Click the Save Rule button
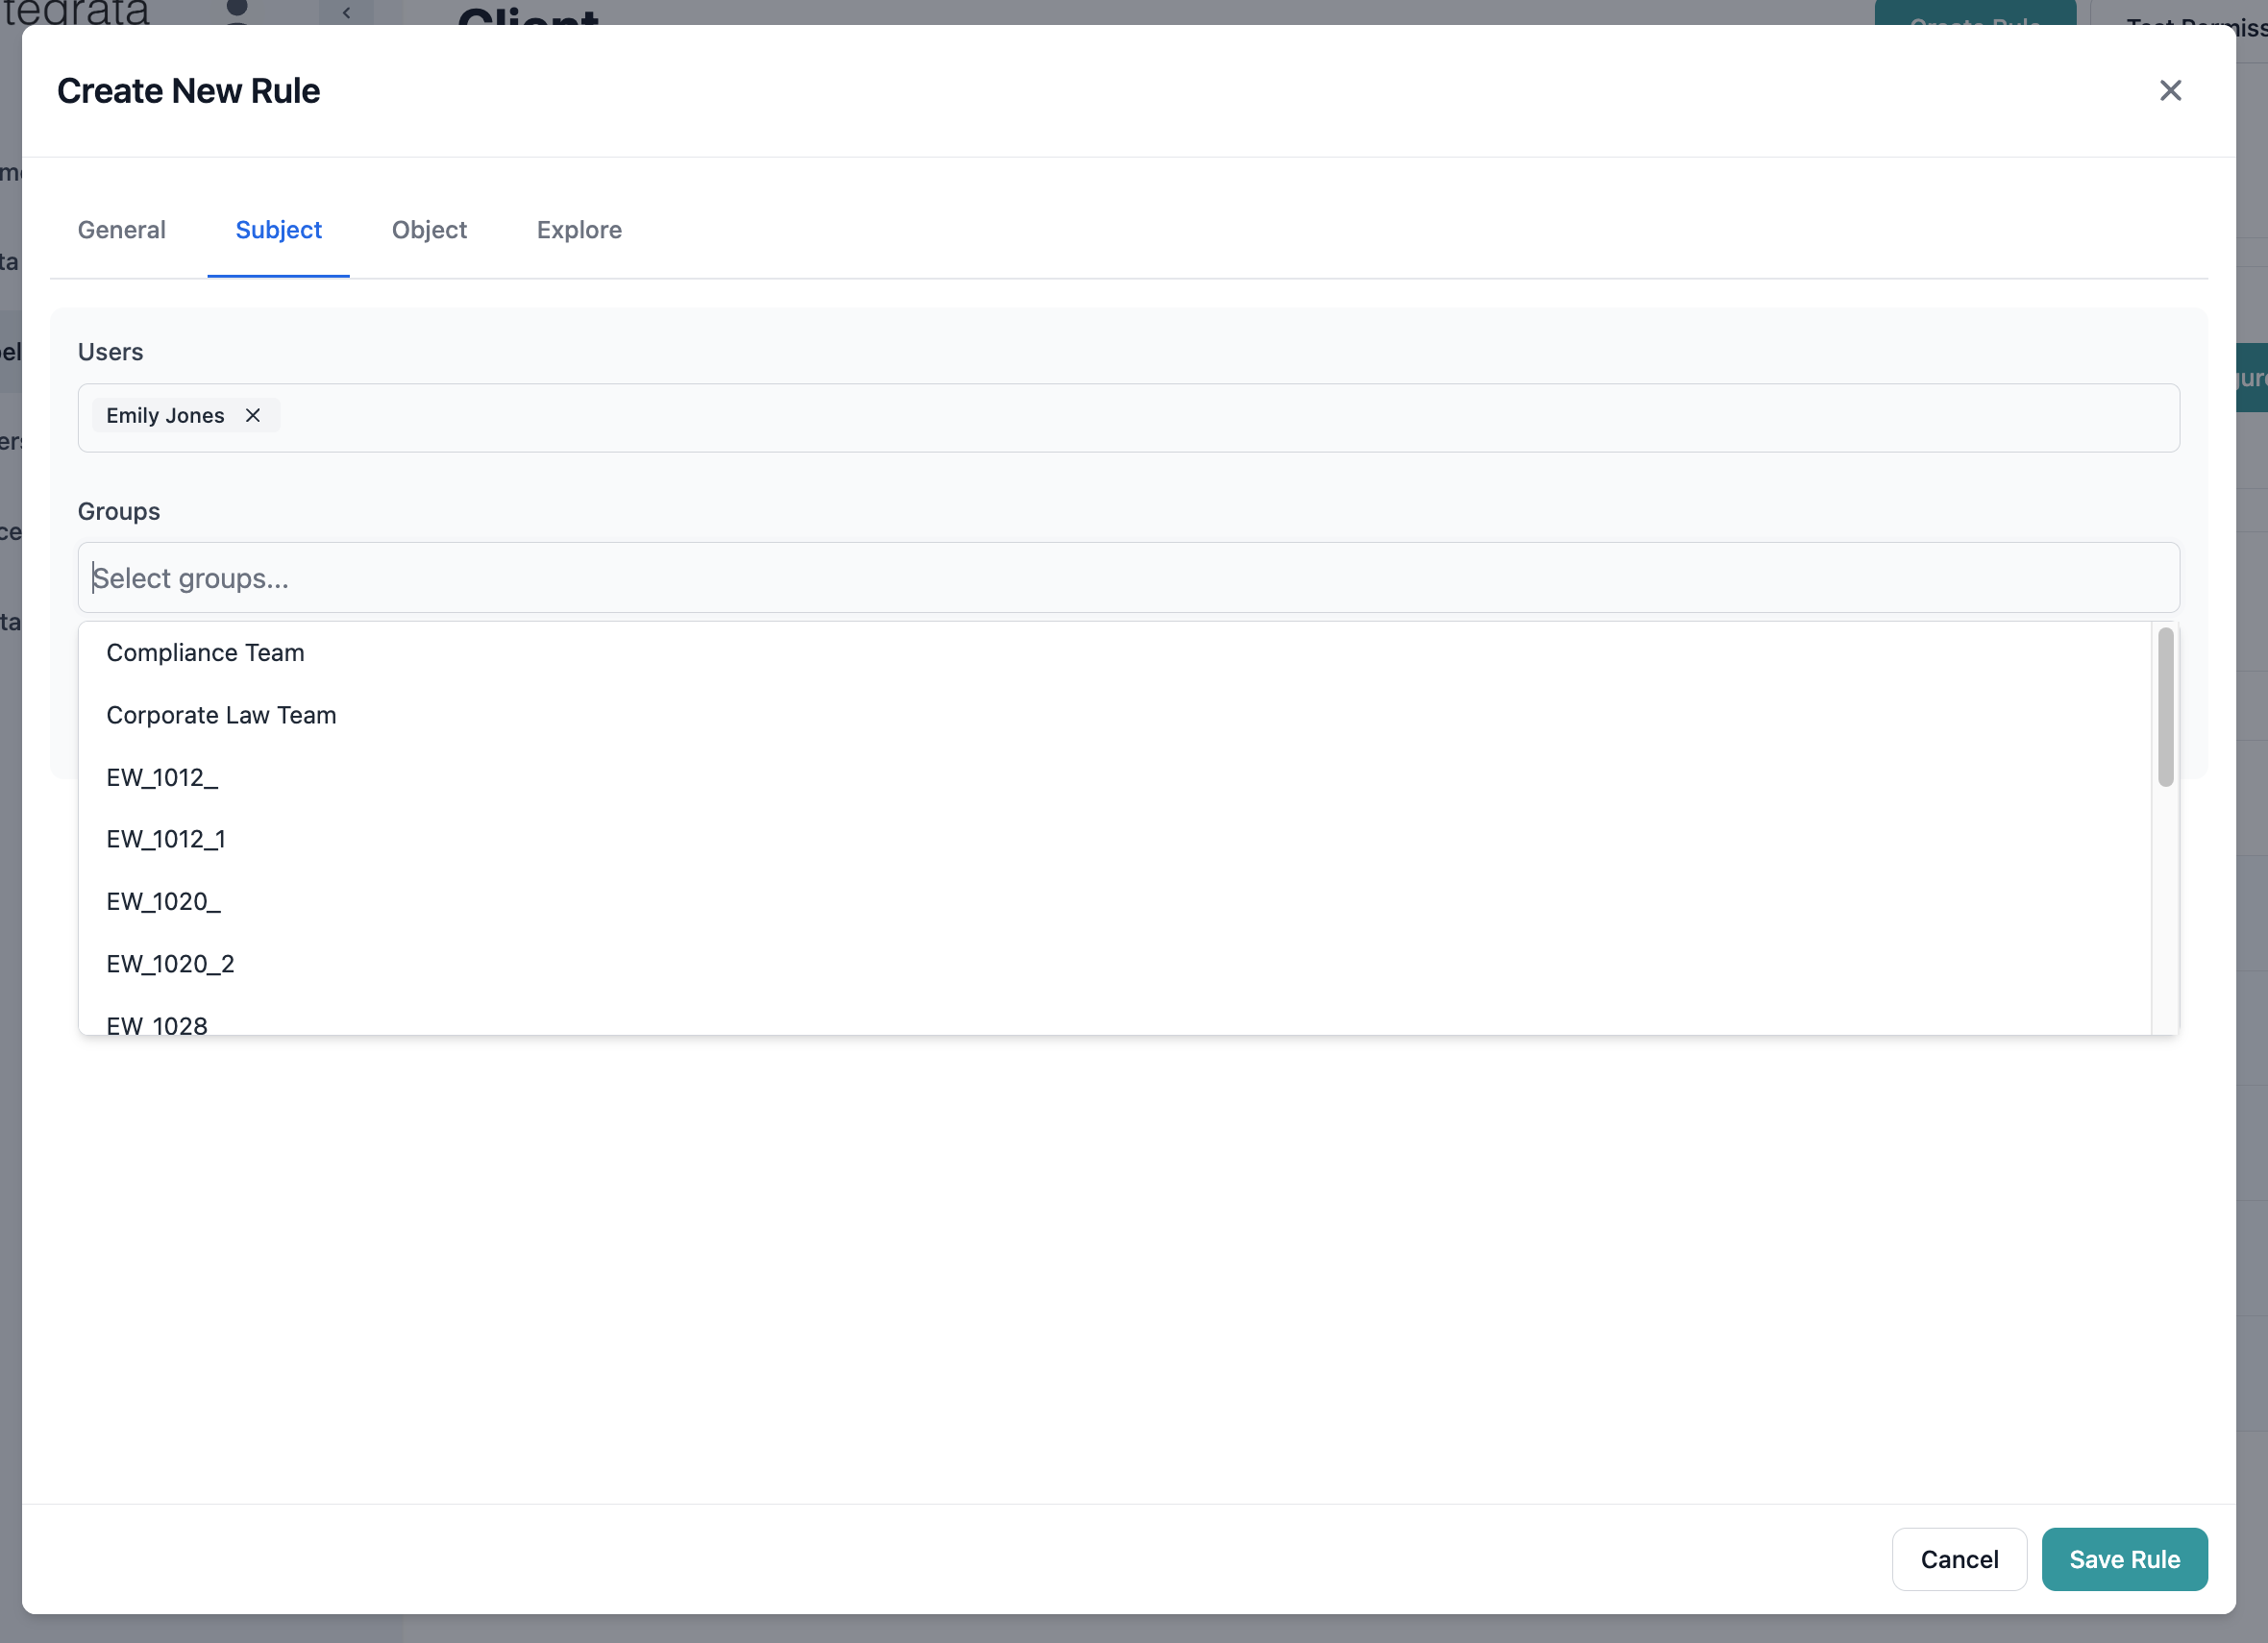 pos(2124,1559)
